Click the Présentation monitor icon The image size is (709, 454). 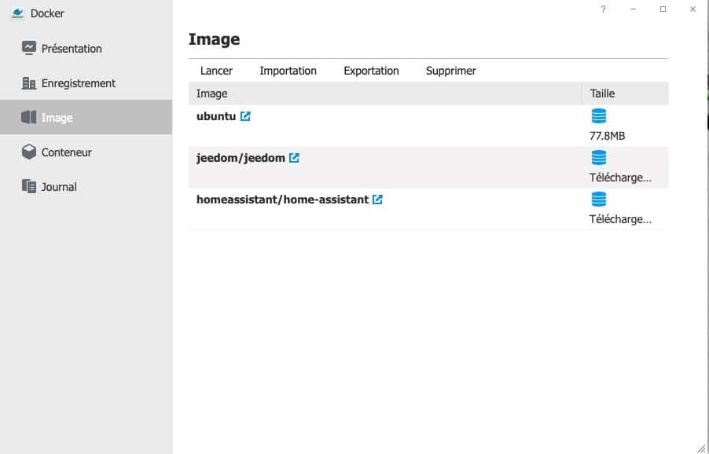(x=29, y=48)
